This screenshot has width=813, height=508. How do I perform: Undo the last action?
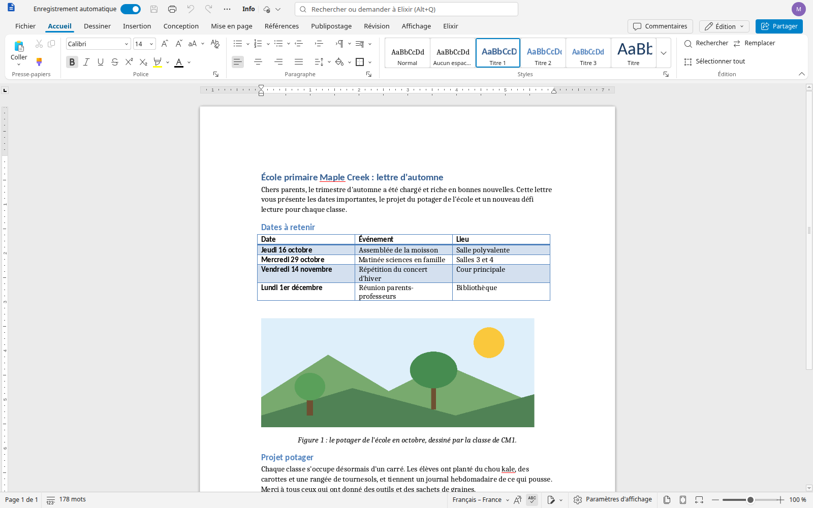pyautogui.click(x=191, y=9)
